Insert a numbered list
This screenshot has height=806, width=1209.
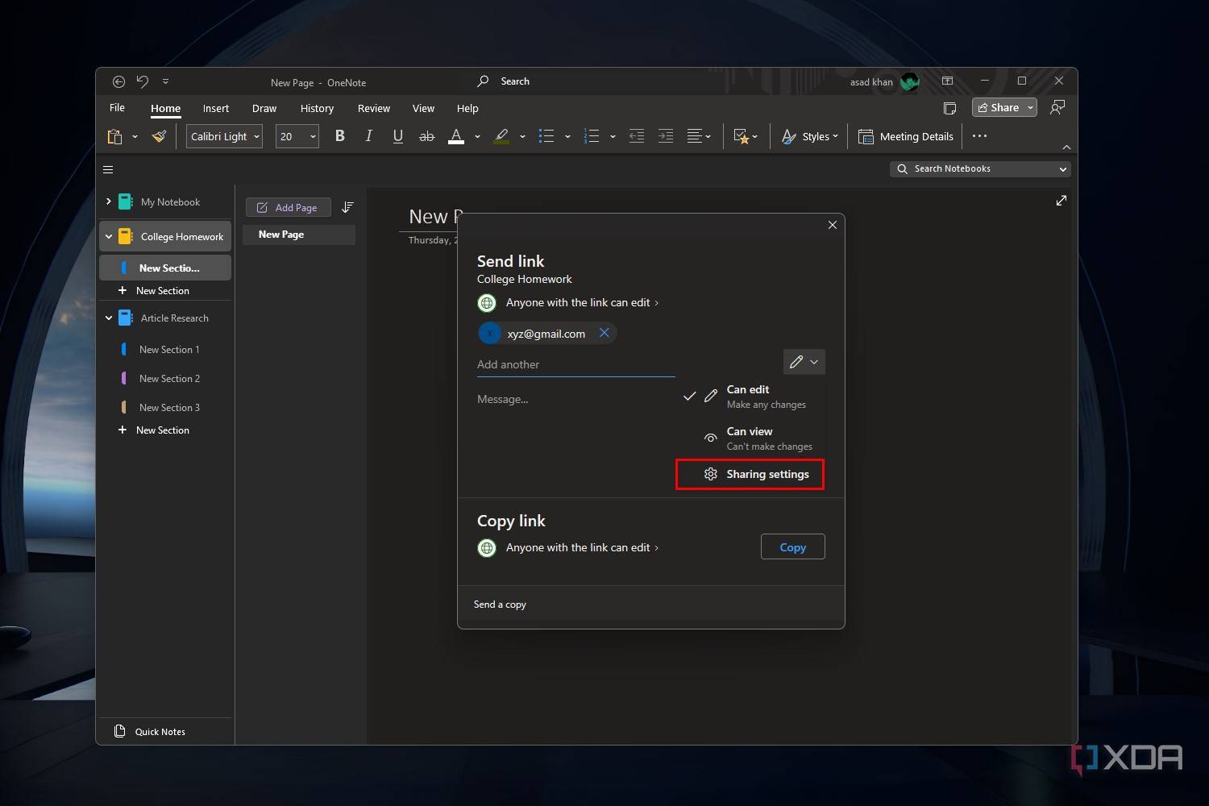pyautogui.click(x=592, y=136)
